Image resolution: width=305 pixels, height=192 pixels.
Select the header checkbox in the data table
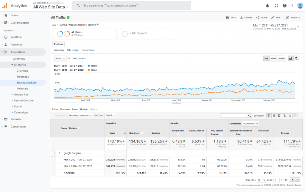(x=53, y=128)
